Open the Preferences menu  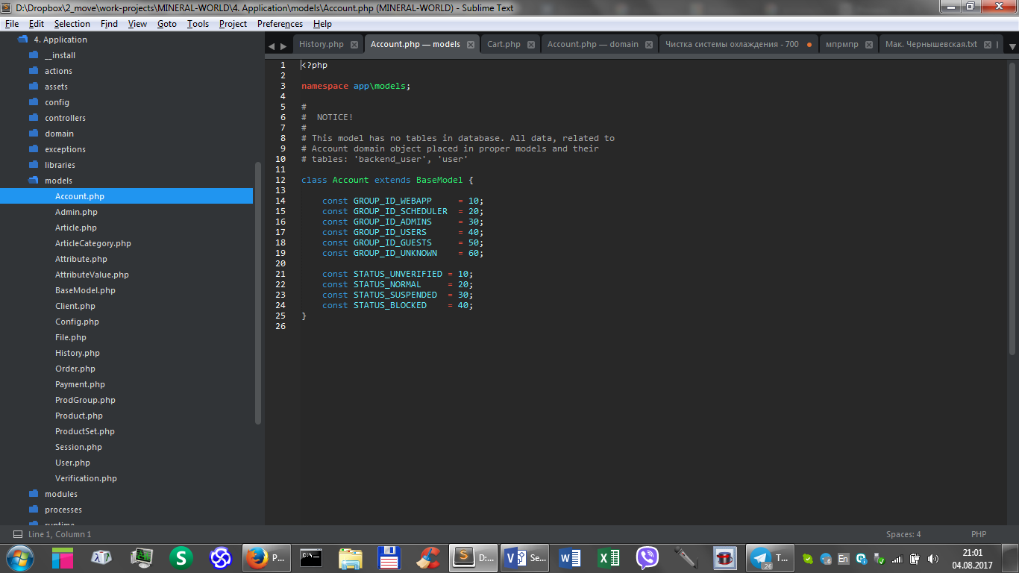(x=280, y=24)
